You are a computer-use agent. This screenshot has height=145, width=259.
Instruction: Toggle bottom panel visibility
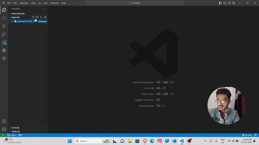point(225,3)
